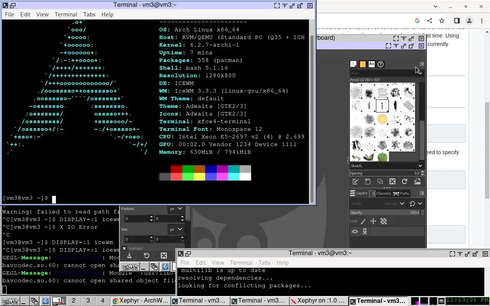The width and height of the screenshot is (490, 306).
Task: Save tool preset icon in tool options
Action: (129, 256)
